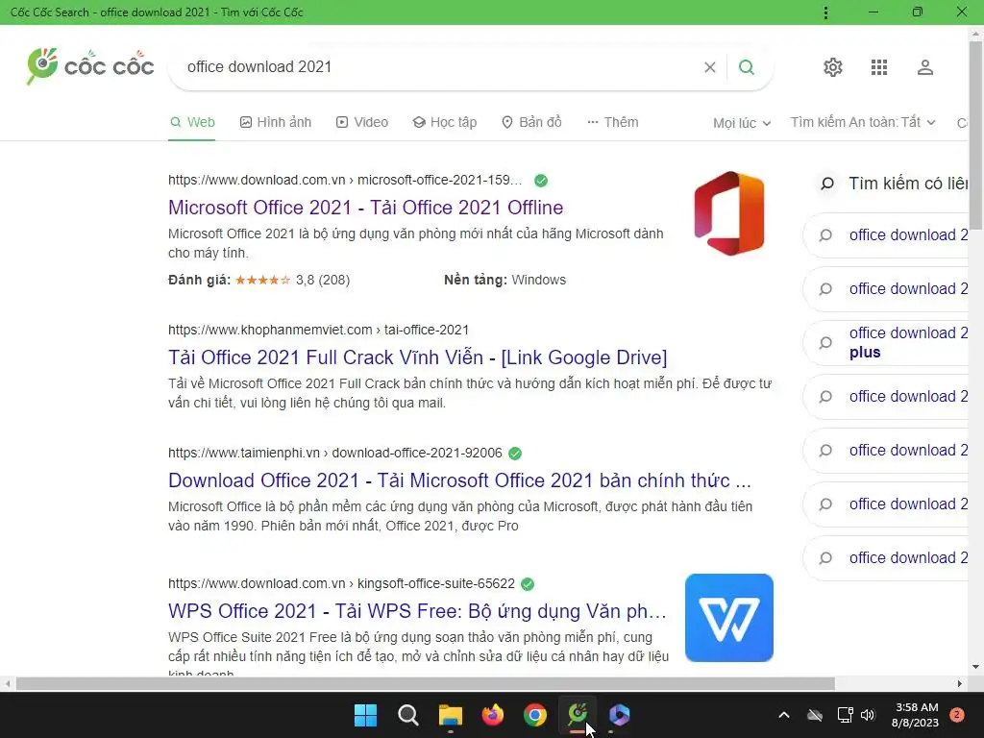
Task: Click the taimienphi.vn download-office-2021 URL
Action: pyautogui.click(x=335, y=454)
